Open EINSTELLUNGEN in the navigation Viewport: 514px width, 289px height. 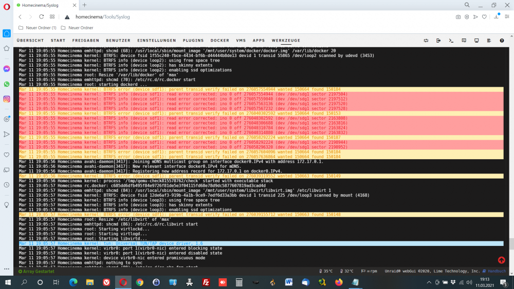[x=157, y=41]
